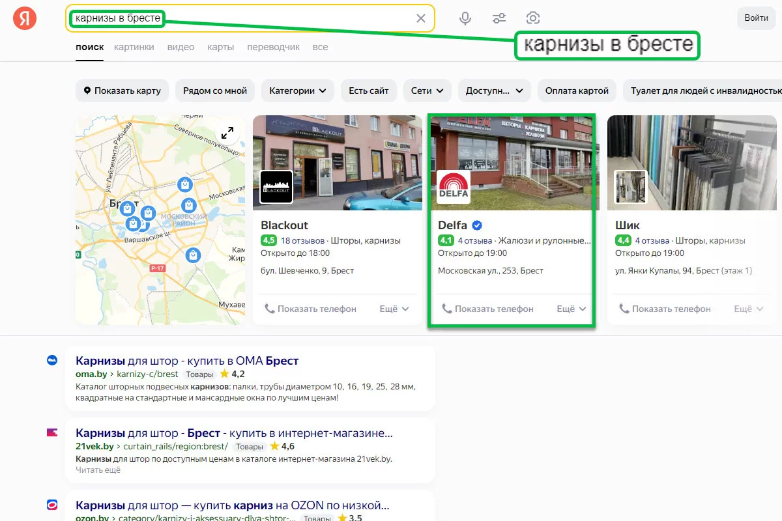Switch to the 'переводчик' tab
This screenshot has height=521, width=782.
click(x=273, y=47)
